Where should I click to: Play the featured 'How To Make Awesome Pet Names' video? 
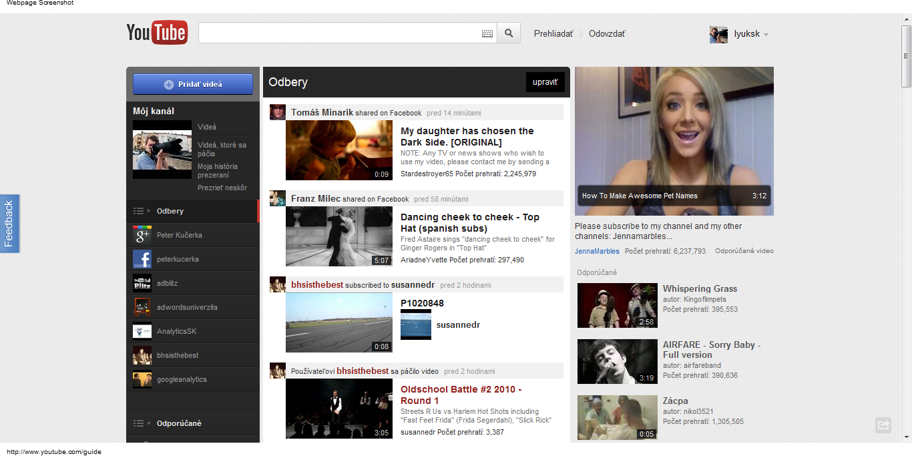674,141
